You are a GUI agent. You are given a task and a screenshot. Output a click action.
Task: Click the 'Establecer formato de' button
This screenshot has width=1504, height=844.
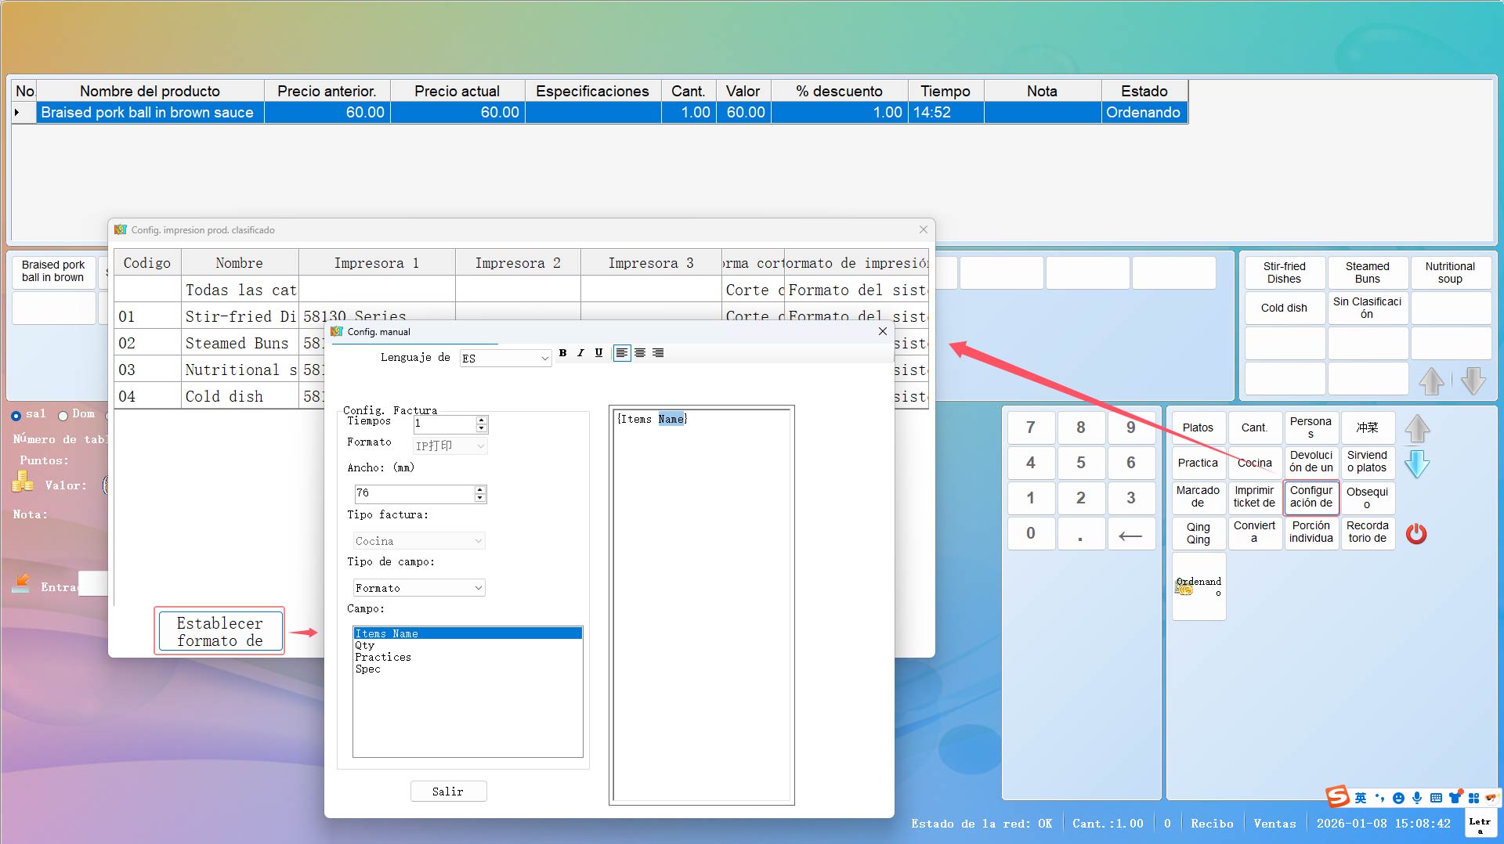219,632
